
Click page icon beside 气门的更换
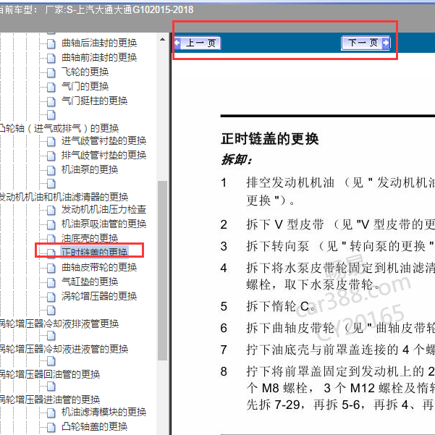(51, 87)
